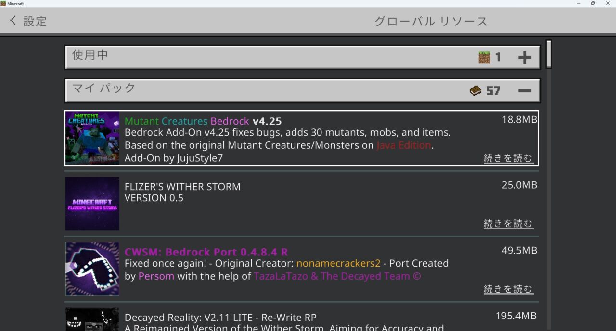Close the Minecraft window

click(607, 3)
